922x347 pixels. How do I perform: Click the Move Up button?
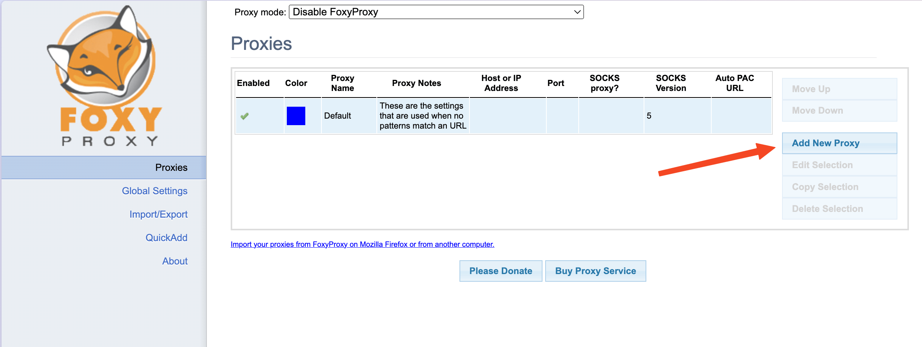[x=839, y=89]
